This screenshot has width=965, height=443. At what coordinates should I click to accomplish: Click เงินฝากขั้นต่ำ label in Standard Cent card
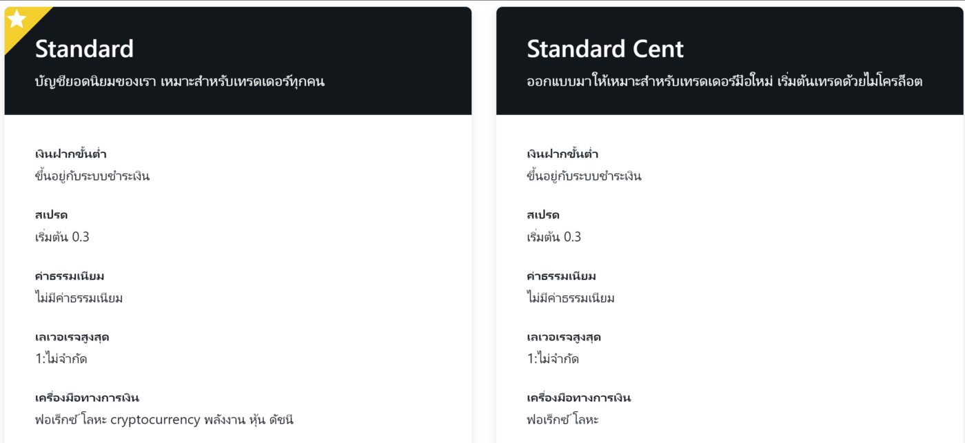[562, 154]
